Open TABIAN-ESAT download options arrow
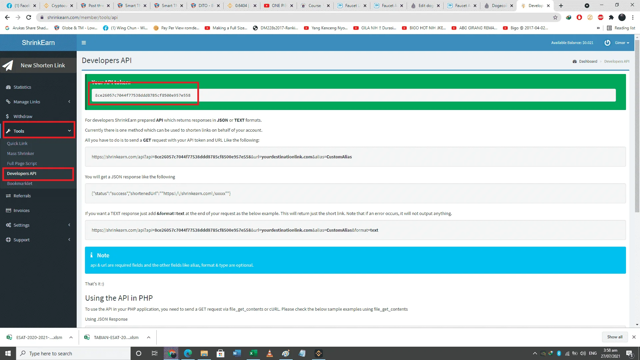 149,337
